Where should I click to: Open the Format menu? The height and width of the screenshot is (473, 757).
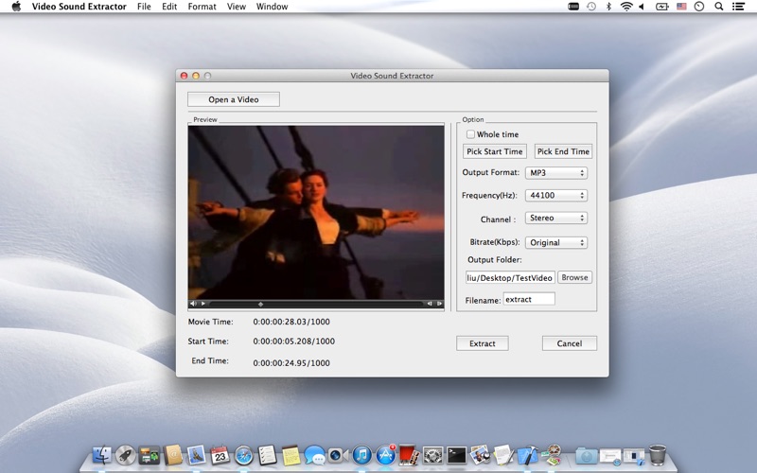(x=202, y=7)
